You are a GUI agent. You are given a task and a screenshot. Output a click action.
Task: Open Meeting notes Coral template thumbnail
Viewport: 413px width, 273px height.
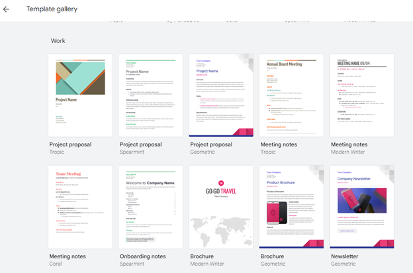(80, 207)
